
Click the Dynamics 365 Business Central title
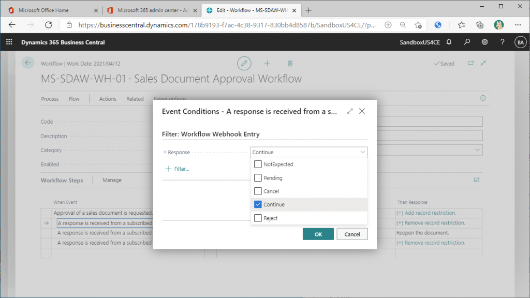click(x=63, y=42)
